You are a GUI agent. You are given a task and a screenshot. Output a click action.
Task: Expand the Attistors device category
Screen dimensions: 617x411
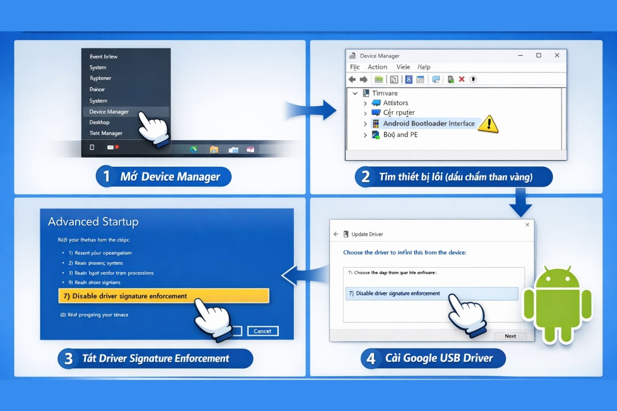(x=365, y=103)
